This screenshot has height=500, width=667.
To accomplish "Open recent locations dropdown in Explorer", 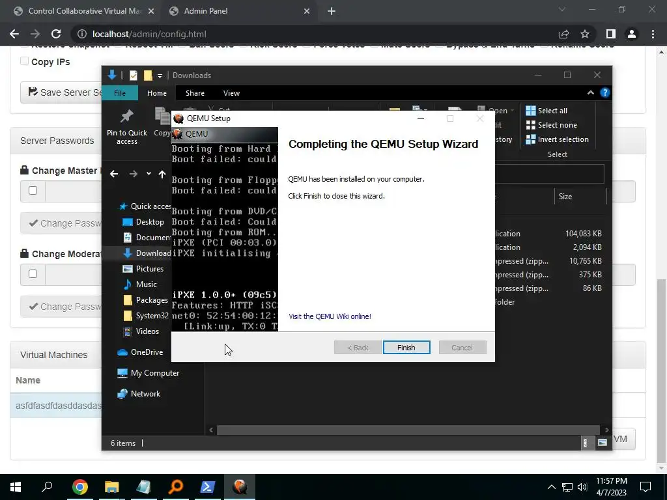I will click(149, 173).
